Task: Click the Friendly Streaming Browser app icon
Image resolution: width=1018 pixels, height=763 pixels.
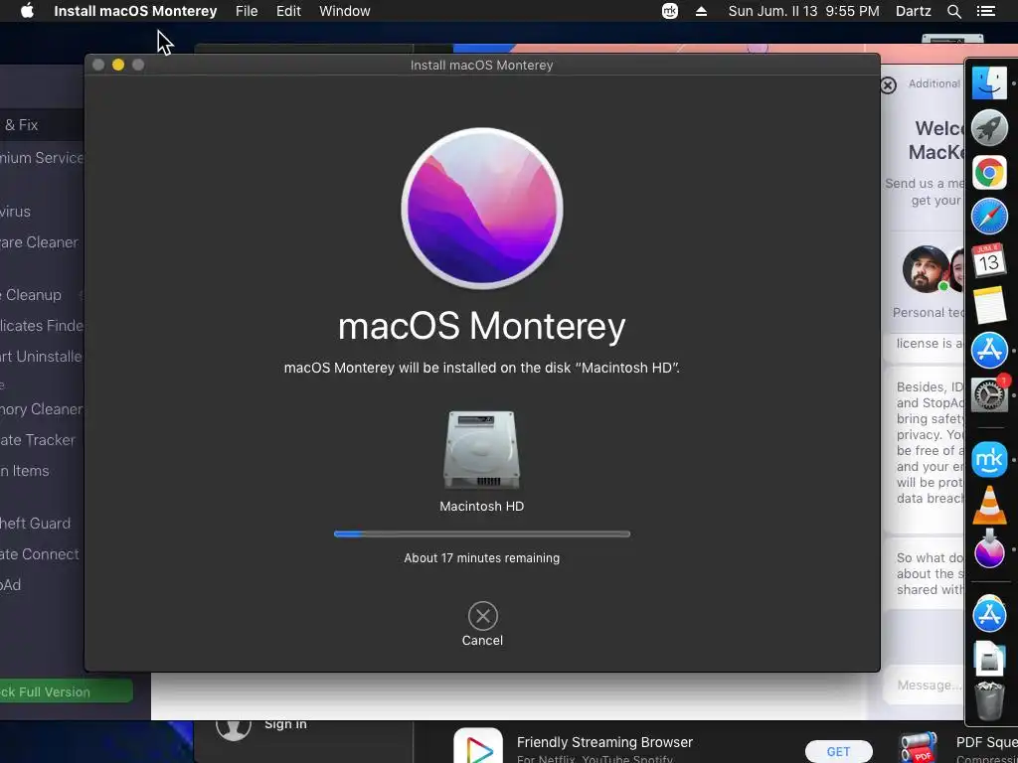Action: (x=478, y=745)
